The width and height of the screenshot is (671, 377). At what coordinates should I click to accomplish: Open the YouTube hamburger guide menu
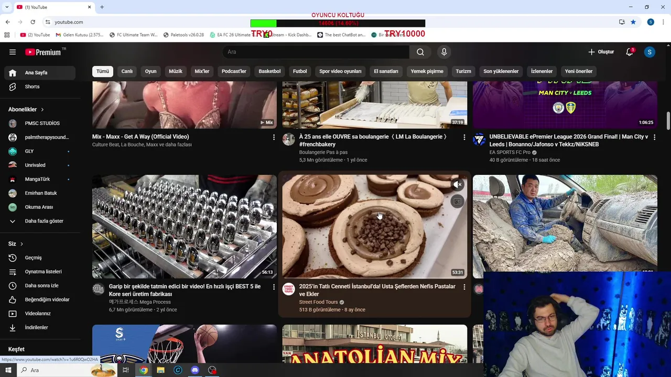click(13, 52)
